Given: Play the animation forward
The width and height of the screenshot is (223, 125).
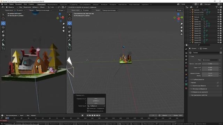Looking at the screenshot, I should click(x=94, y=115).
